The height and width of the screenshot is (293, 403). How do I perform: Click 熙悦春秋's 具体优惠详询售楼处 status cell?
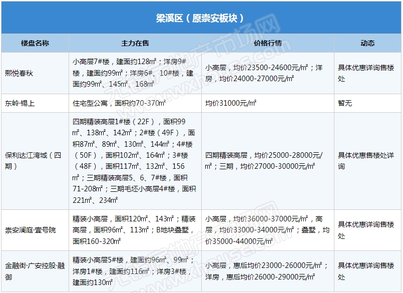point(367,73)
